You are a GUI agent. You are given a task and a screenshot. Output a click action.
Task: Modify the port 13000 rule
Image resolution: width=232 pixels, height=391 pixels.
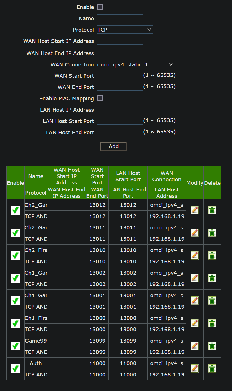click(x=195, y=323)
